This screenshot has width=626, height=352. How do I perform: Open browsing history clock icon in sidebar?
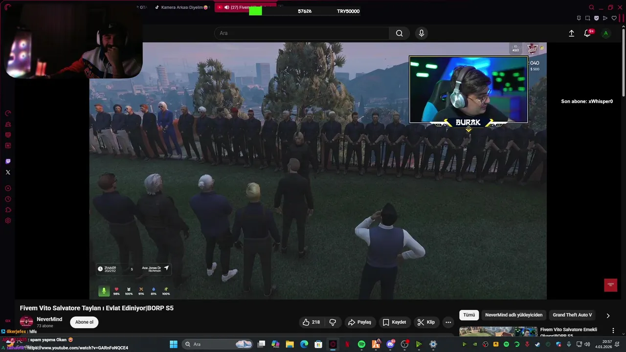pos(8,199)
